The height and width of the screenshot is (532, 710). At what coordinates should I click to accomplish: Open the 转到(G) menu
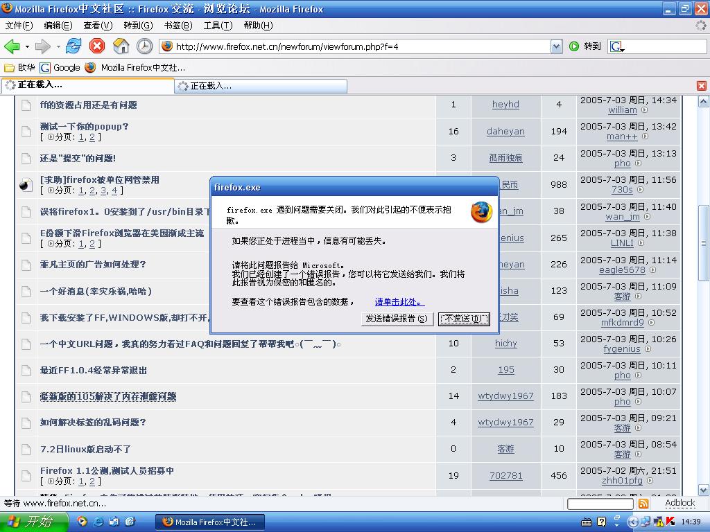138,26
